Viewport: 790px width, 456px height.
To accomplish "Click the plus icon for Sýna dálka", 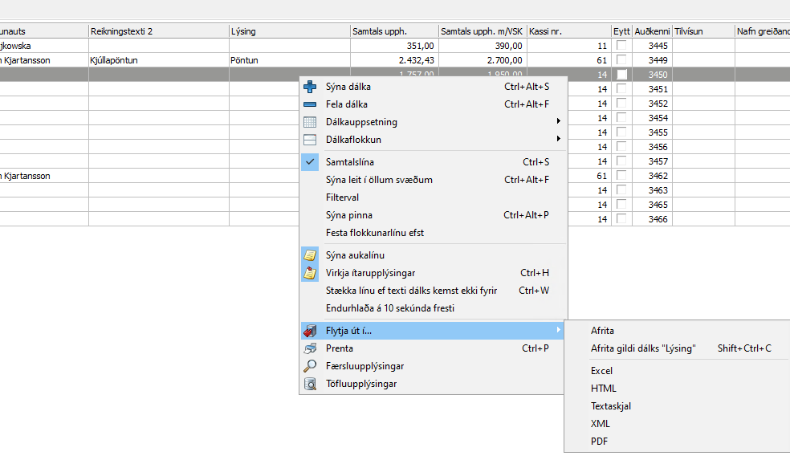I will point(311,87).
